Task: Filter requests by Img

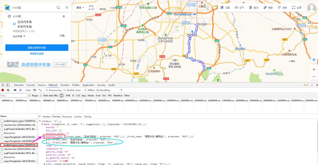Action: [84, 95]
